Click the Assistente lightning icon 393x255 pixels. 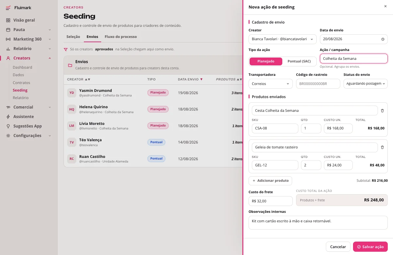coord(8,117)
